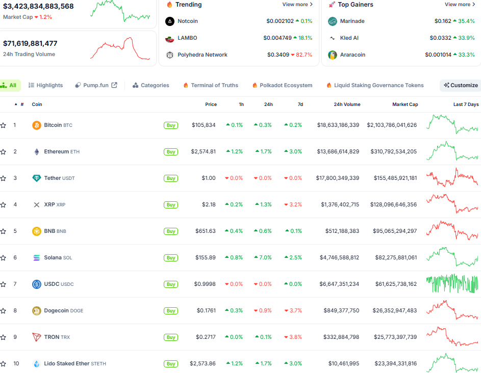The image size is (481, 373).
Task: Click the Dogecoin logo icon
Action: pyautogui.click(x=37, y=311)
